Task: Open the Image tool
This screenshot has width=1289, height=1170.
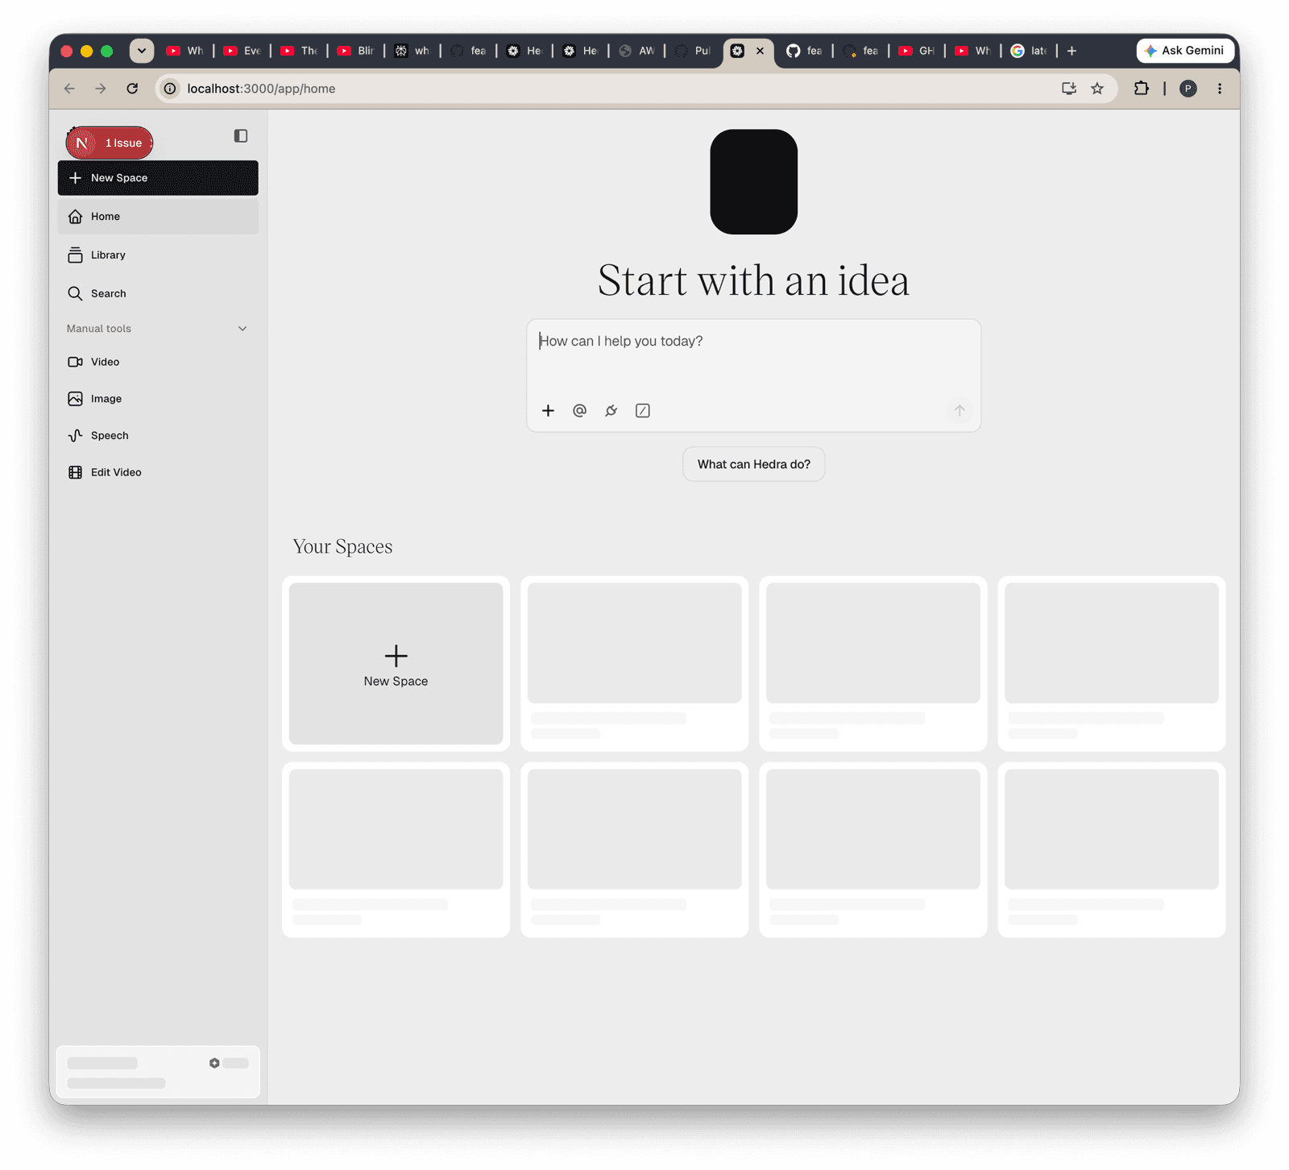Action: [158, 399]
